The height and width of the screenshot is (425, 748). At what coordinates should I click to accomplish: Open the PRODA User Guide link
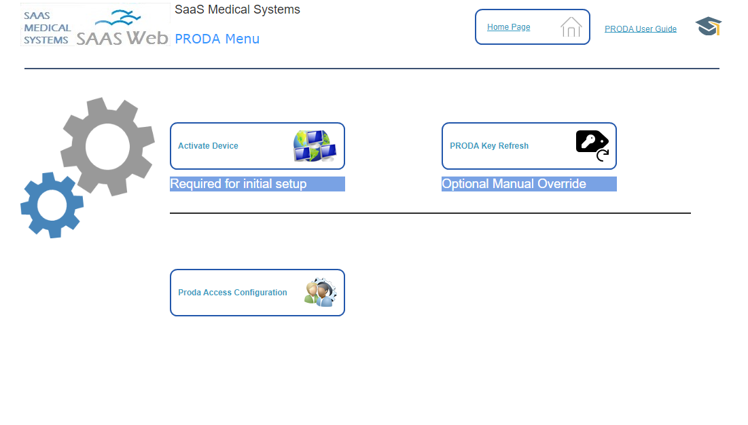pos(640,29)
